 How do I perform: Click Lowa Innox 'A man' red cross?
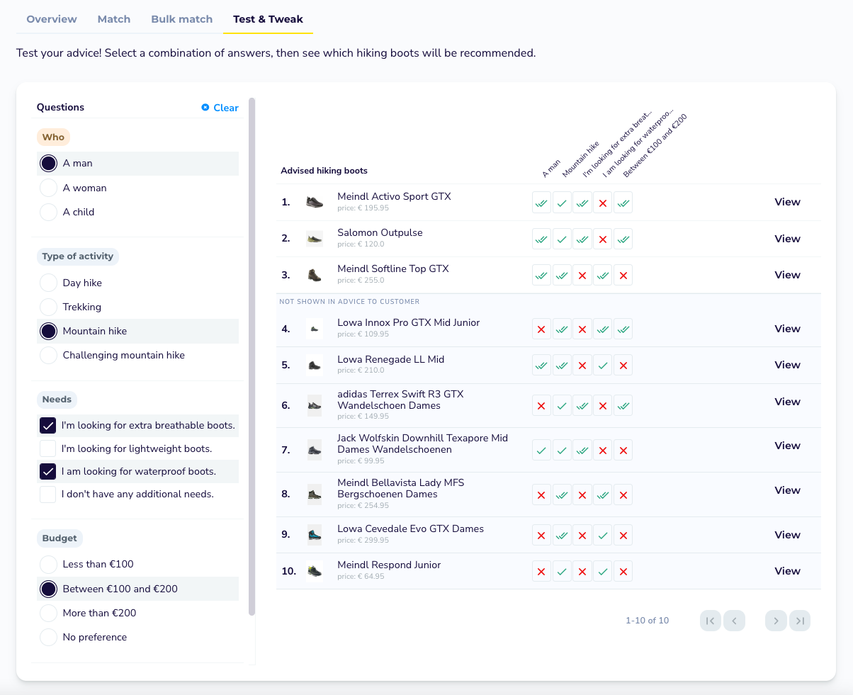pyautogui.click(x=541, y=329)
